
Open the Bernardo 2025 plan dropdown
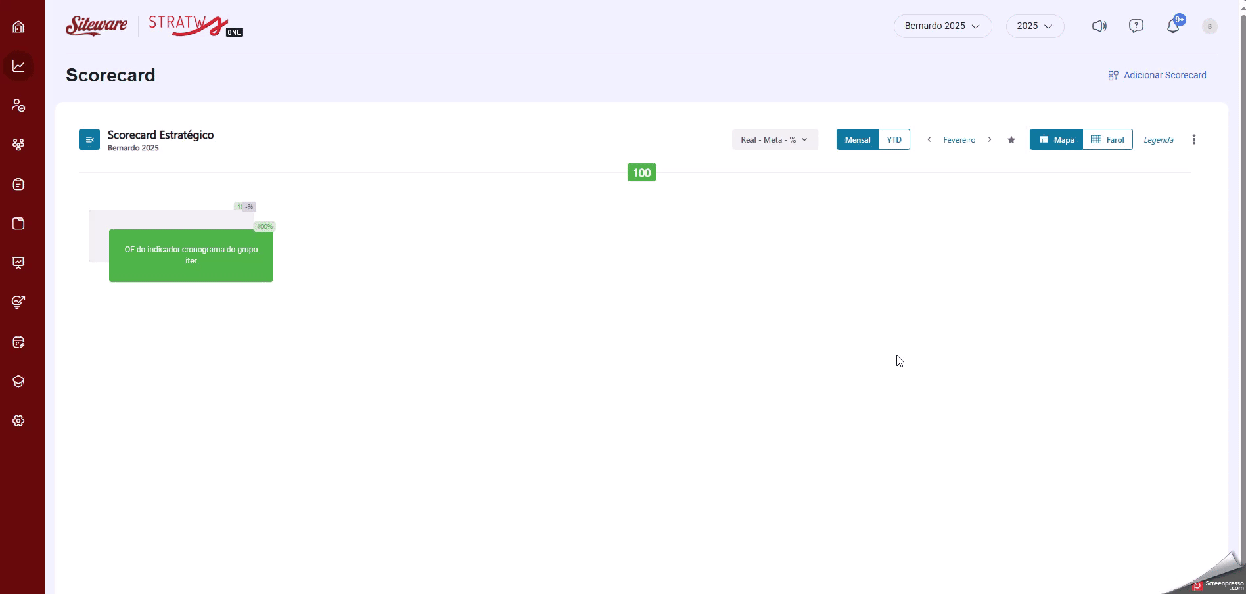[942, 26]
